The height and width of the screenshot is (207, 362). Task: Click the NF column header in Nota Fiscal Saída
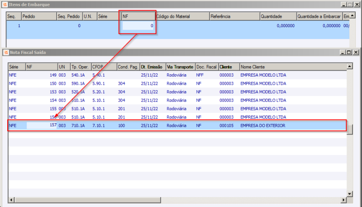coord(42,67)
